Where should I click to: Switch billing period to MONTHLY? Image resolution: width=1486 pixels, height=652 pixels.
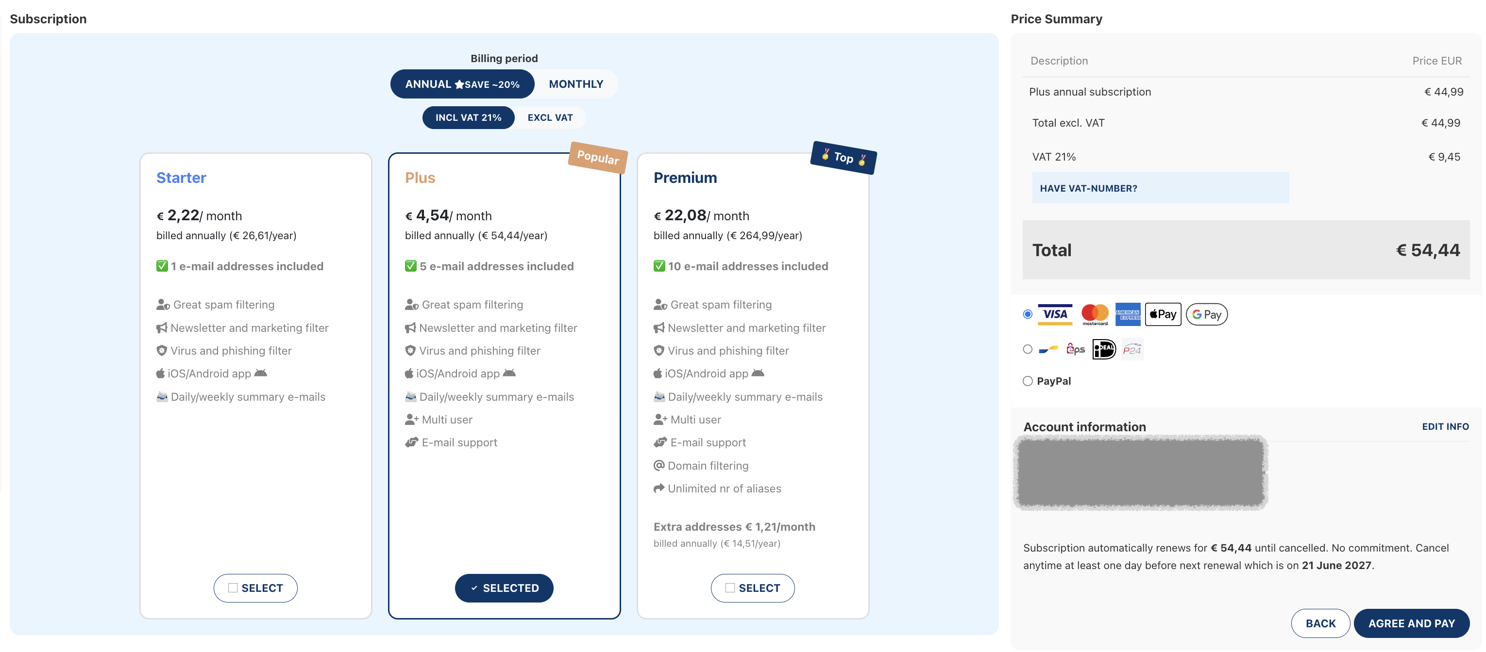click(x=576, y=84)
